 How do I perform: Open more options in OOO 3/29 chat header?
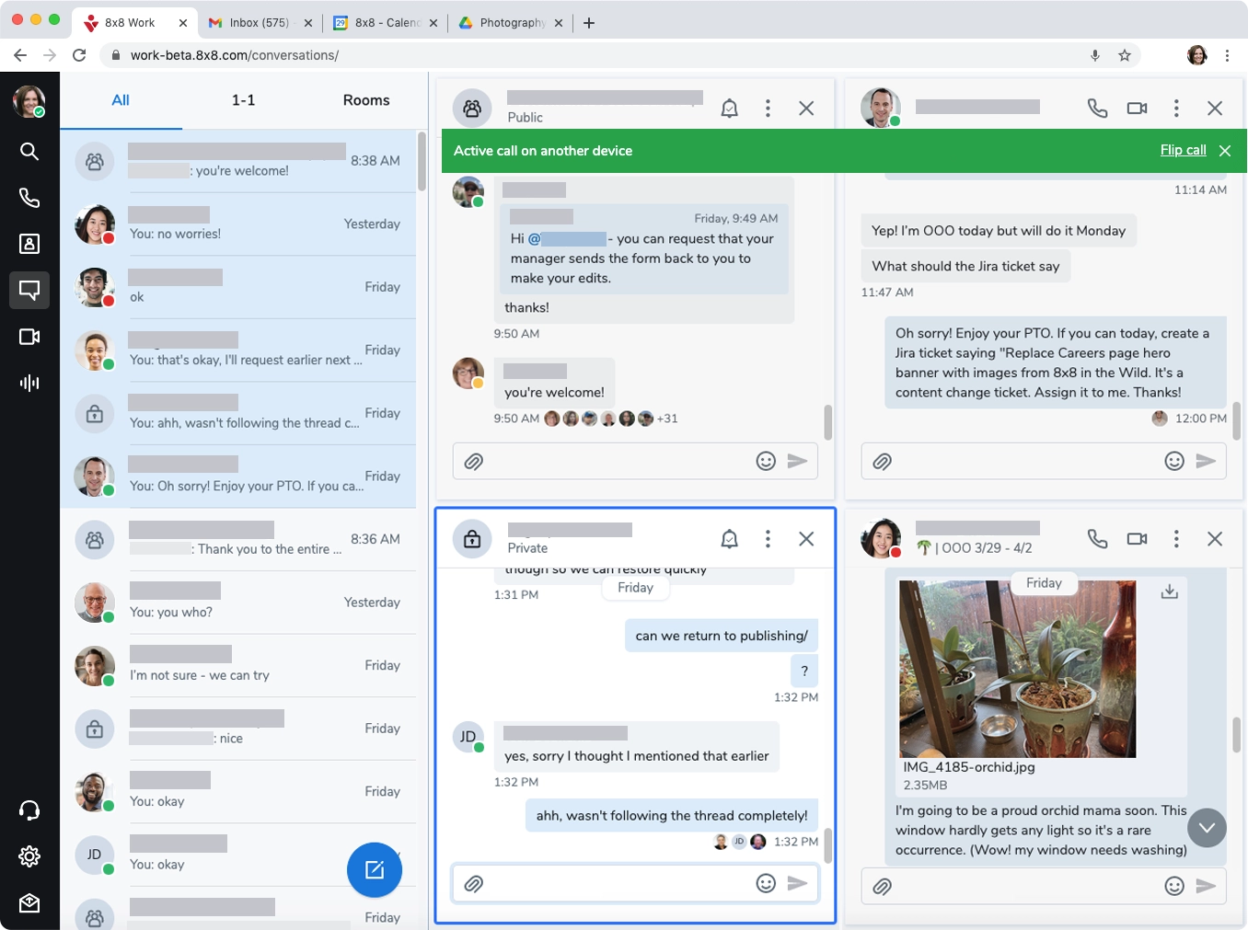(x=1176, y=539)
